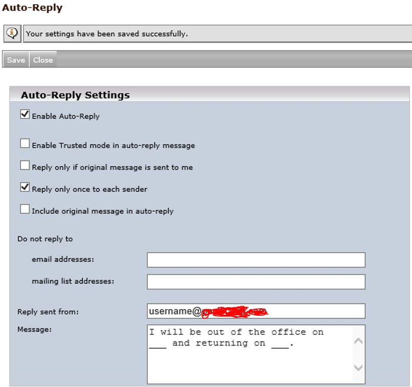Disable the Enable Auto-Reply checkbox
This screenshot has height=387, width=412.
click(25, 115)
